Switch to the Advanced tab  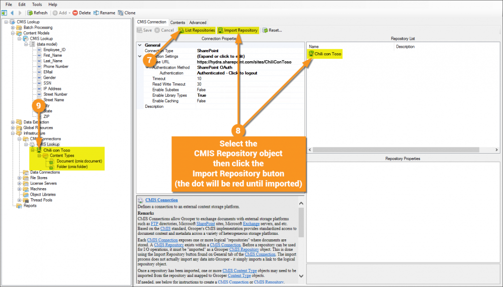point(198,23)
